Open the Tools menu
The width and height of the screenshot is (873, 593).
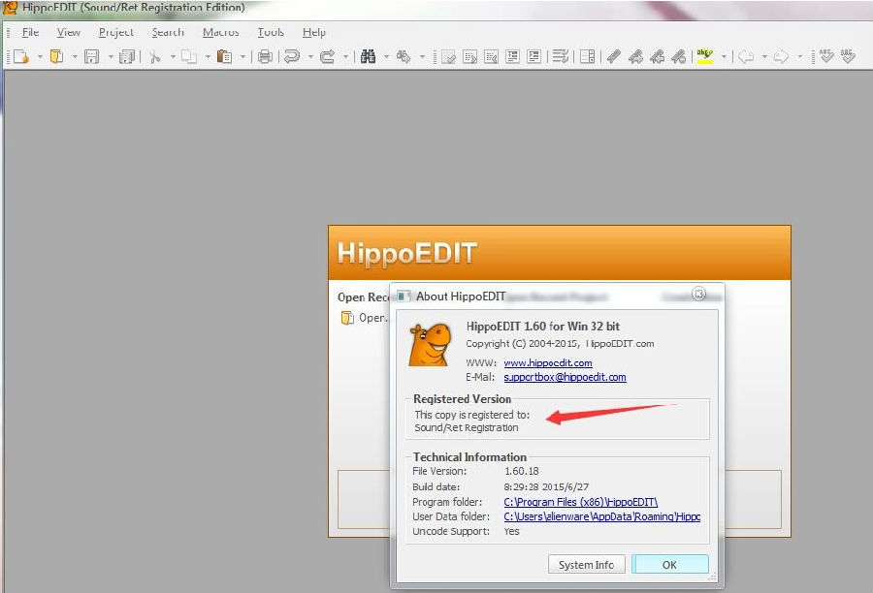271,32
